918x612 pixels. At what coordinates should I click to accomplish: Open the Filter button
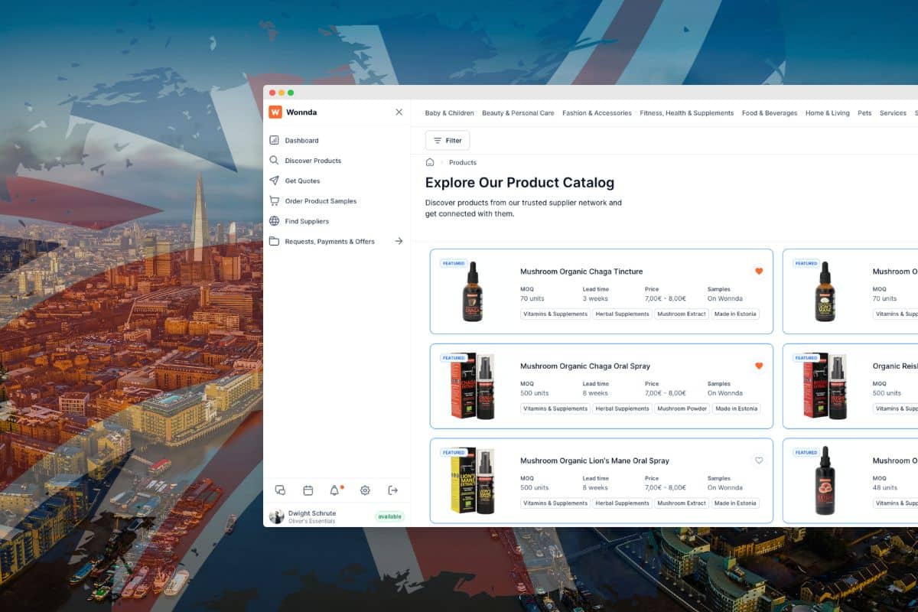[448, 140]
